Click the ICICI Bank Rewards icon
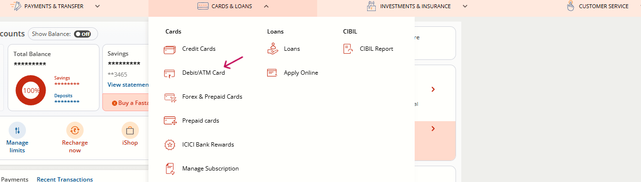The image size is (641, 182). click(170, 145)
